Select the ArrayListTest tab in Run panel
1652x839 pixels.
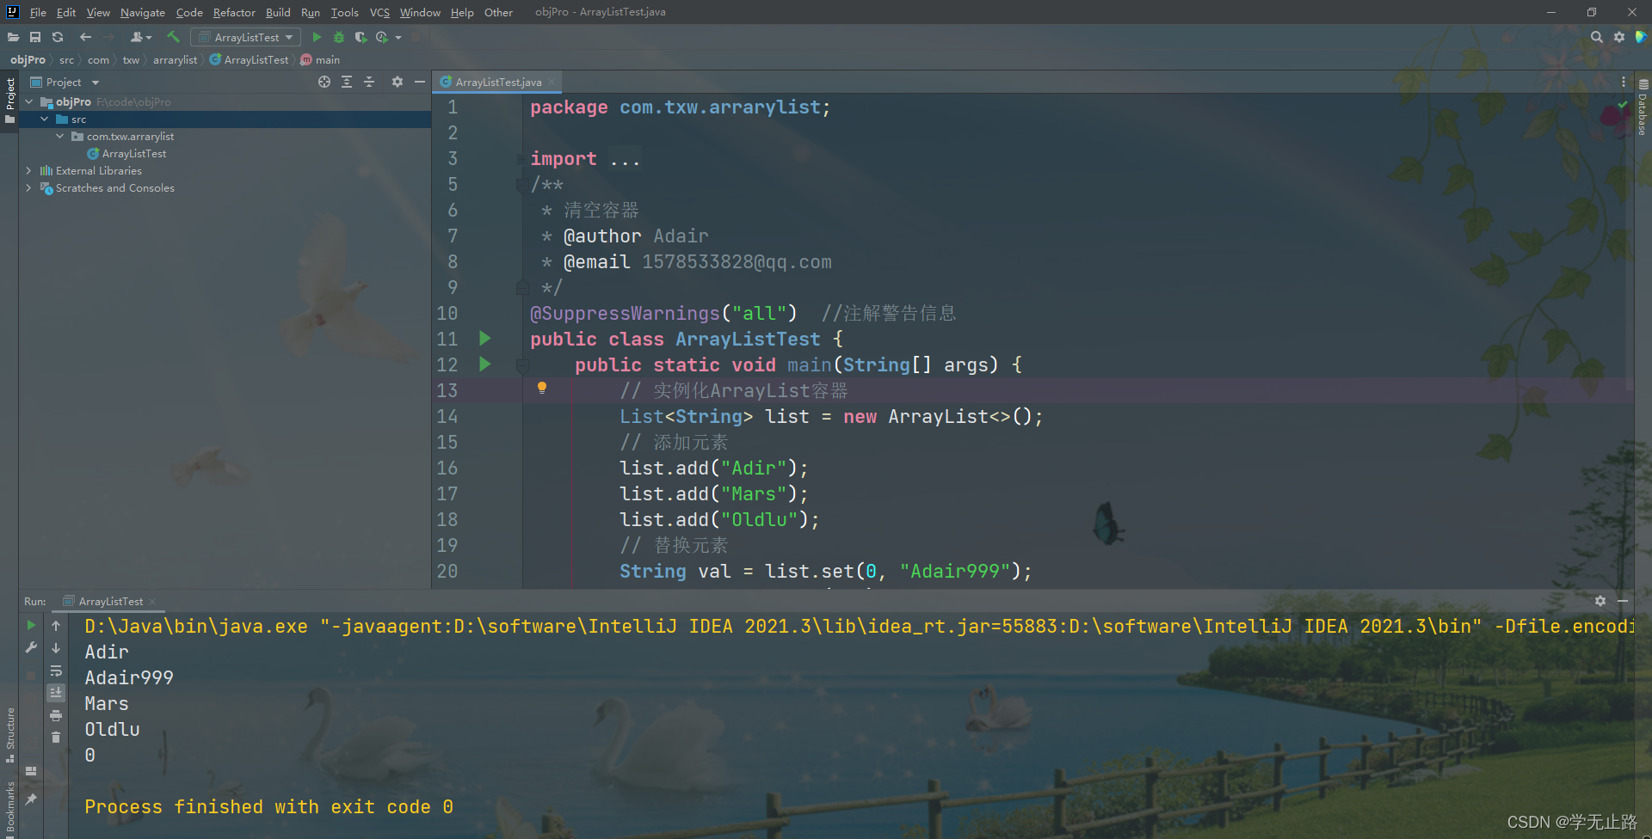(110, 601)
